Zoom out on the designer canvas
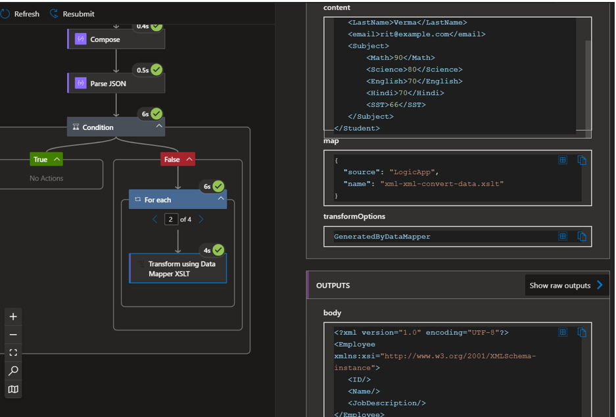This screenshot has width=616, height=417. coord(13,335)
